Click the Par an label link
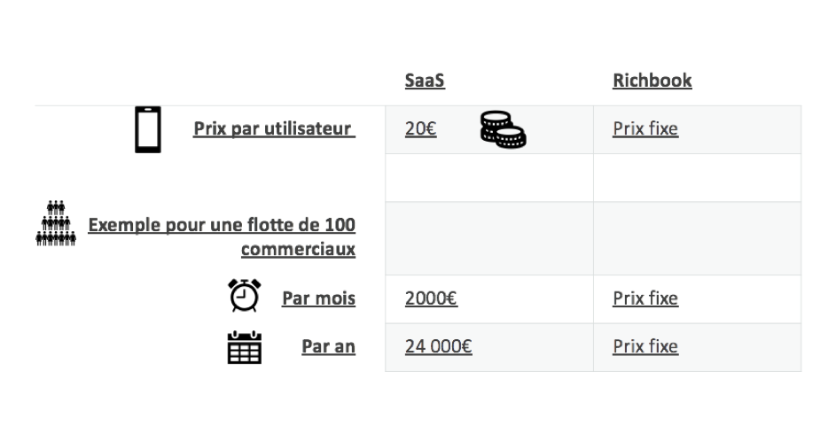The image size is (836, 426). [328, 346]
